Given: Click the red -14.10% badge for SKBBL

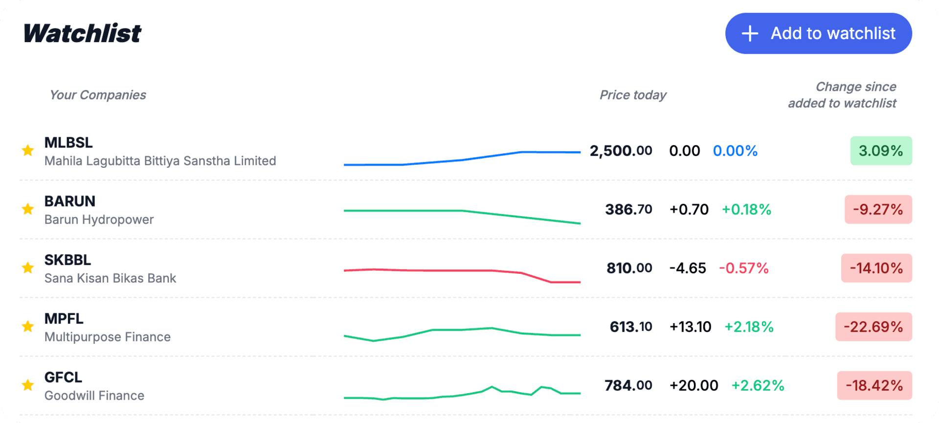Looking at the screenshot, I should point(876,268).
